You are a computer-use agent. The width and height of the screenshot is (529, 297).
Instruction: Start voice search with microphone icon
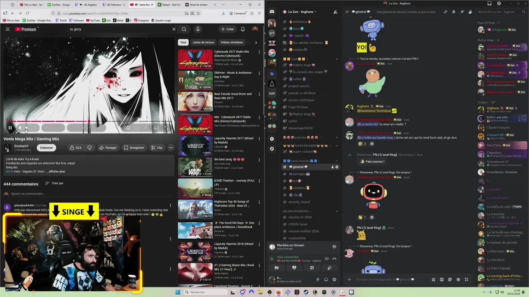click(198, 29)
